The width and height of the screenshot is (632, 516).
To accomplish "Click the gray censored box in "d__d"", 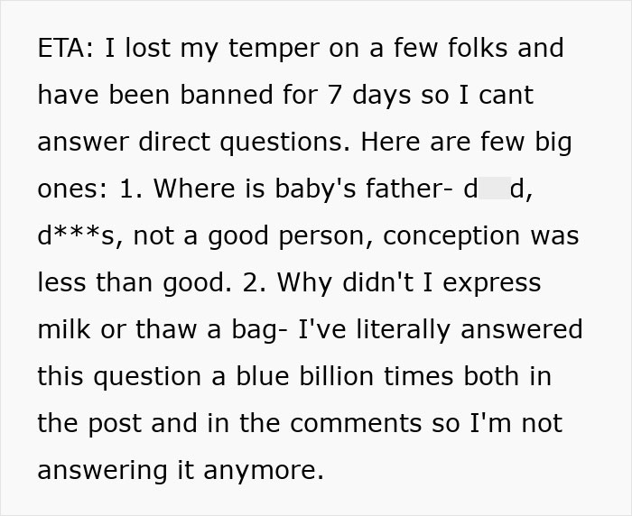I will pos(495,189).
